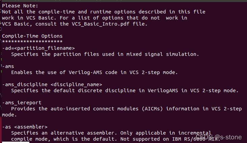Click the 'Specifies the partition files' description line
The image size is (247, 143).
tap(105, 54)
